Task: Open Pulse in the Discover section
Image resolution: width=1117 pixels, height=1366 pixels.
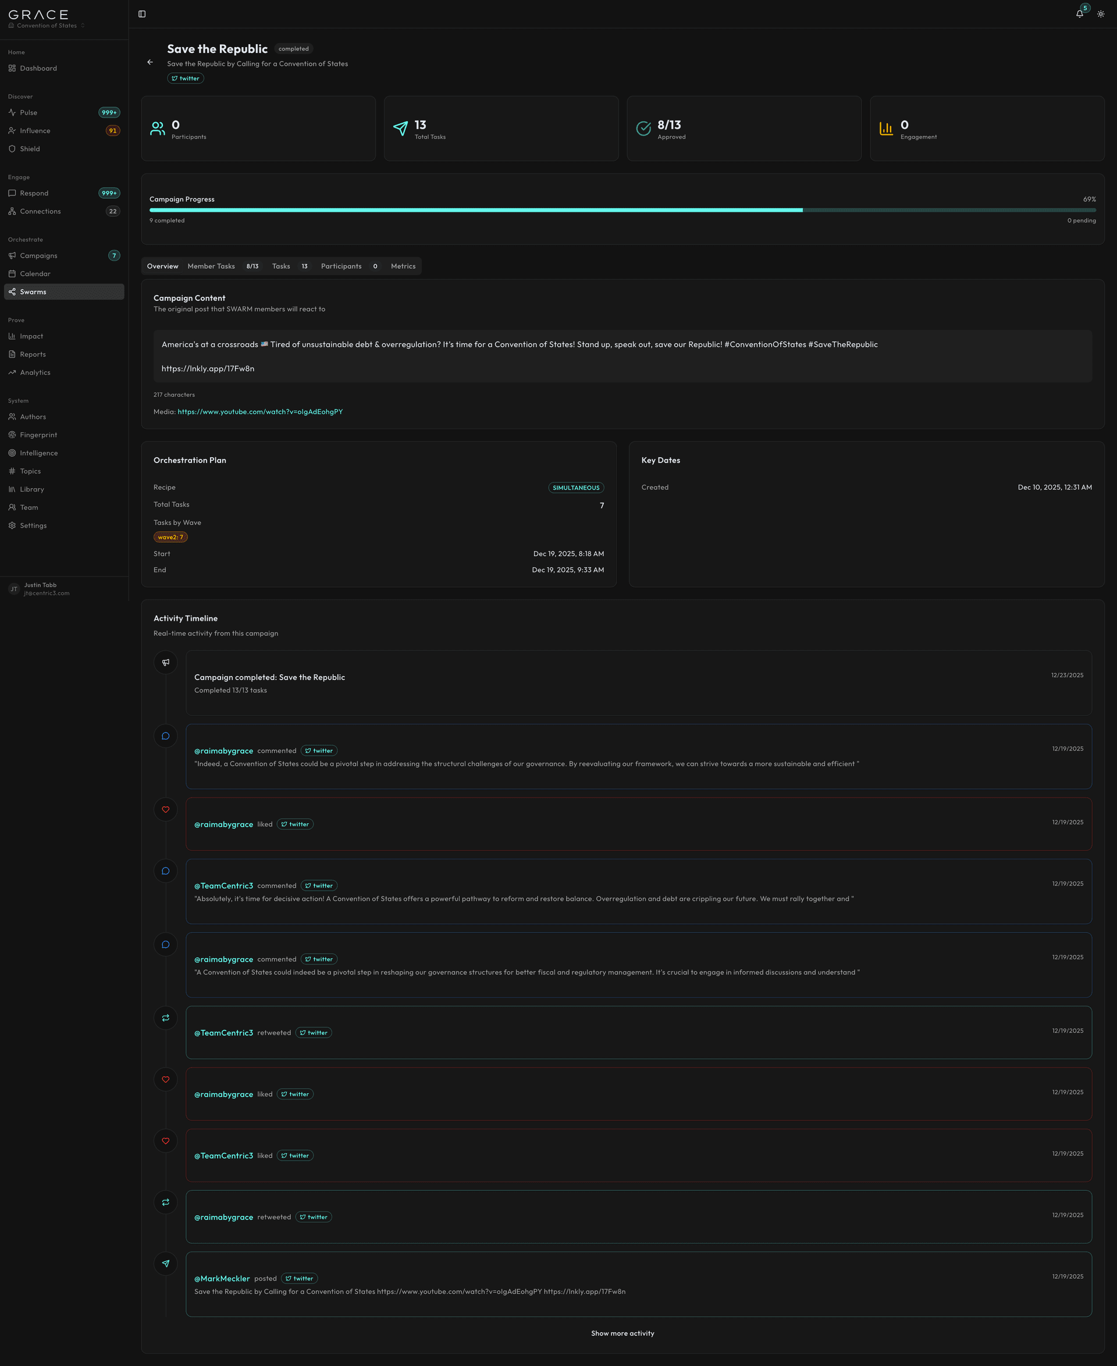Action: 29,112
